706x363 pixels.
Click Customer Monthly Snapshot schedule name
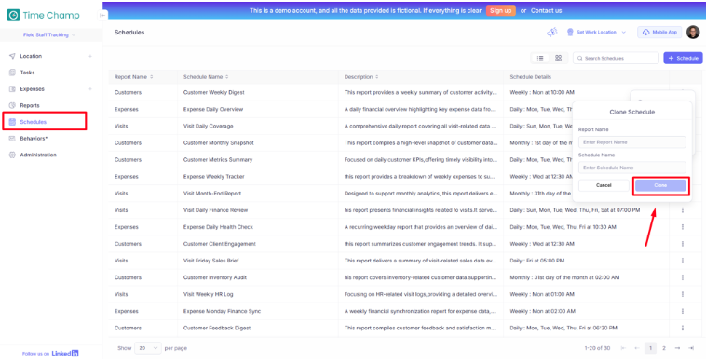[x=218, y=143]
